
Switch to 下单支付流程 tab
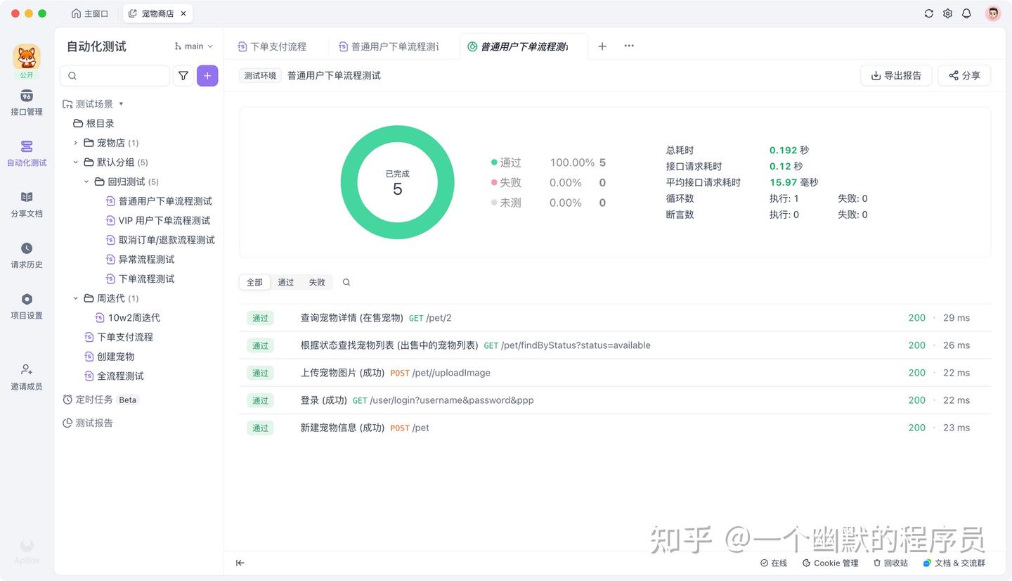pos(272,46)
